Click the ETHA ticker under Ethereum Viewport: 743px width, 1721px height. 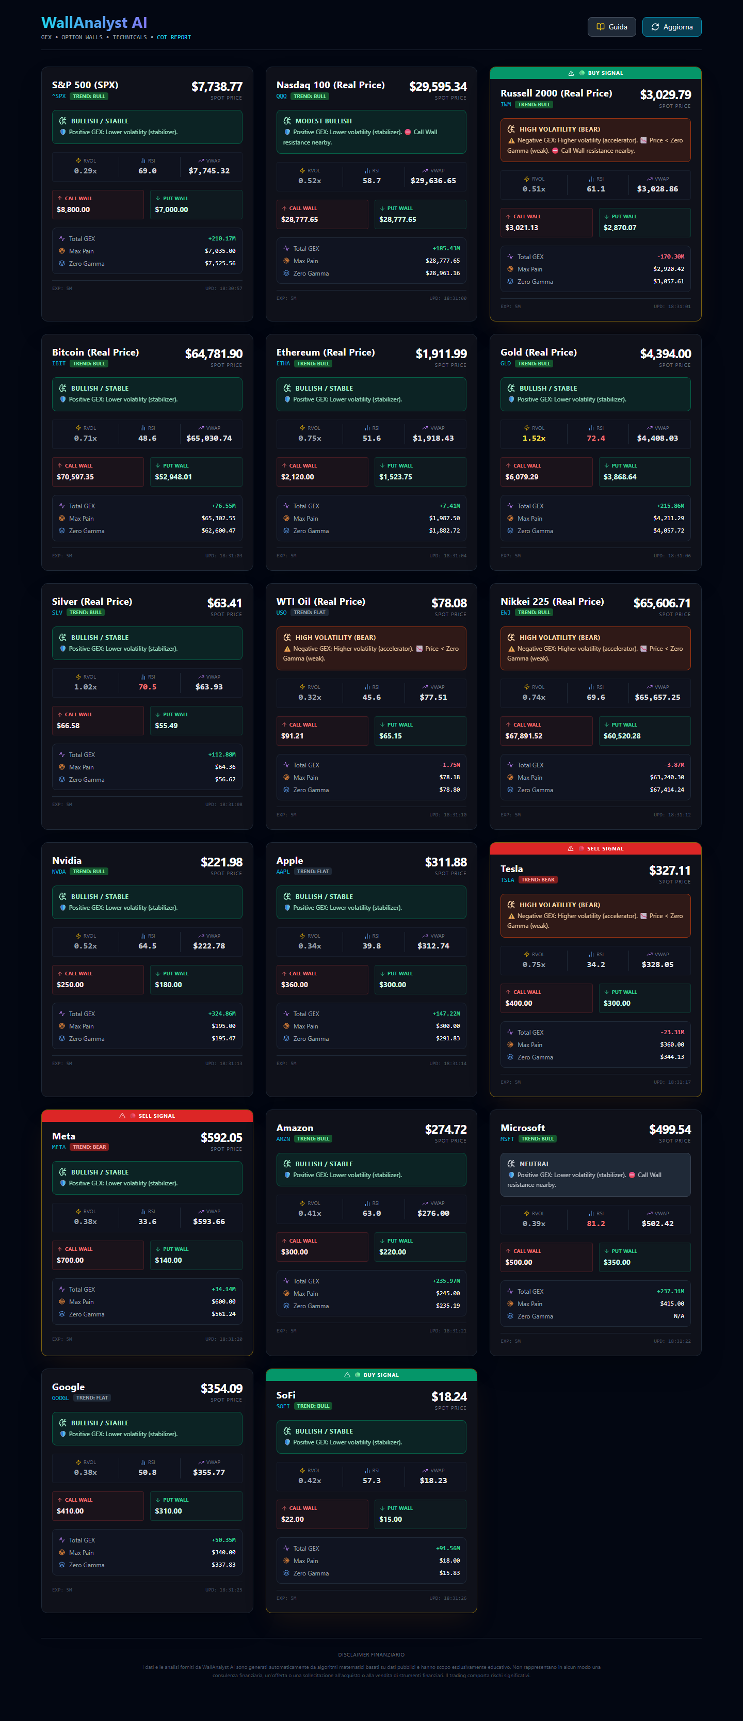[x=283, y=363]
